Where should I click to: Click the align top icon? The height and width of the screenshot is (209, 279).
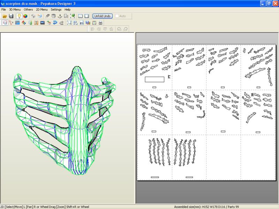click(x=105, y=29)
